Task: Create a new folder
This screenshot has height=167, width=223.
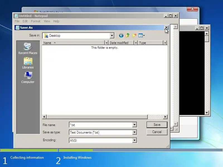Action: click(134, 35)
